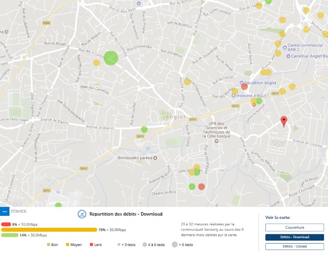328x257 pixels.
Task: Click the Carrefour Anglet store icon
Action: click(288, 56)
